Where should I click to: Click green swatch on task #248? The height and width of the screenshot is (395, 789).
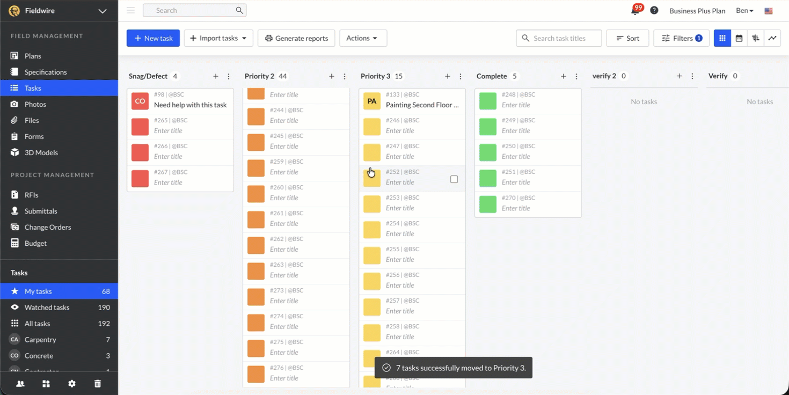point(488,101)
